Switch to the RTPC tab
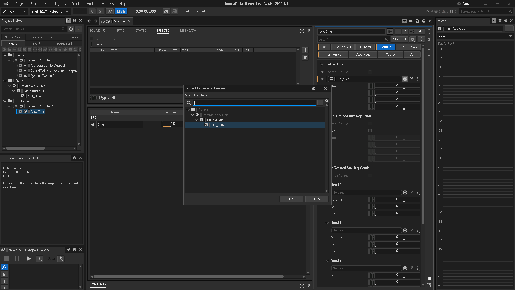Screen dimensions: 515x290 tap(121, 31)
